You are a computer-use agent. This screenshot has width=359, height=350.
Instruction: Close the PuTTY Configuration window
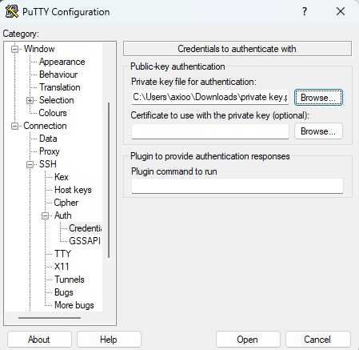click(x=341, y=11)
